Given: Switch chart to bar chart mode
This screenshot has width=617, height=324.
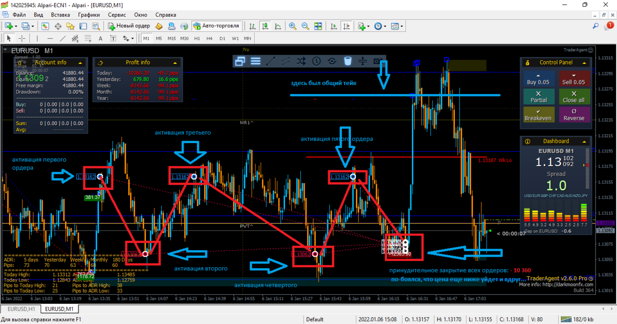Looking at the screenshot, I should [252, 26].
